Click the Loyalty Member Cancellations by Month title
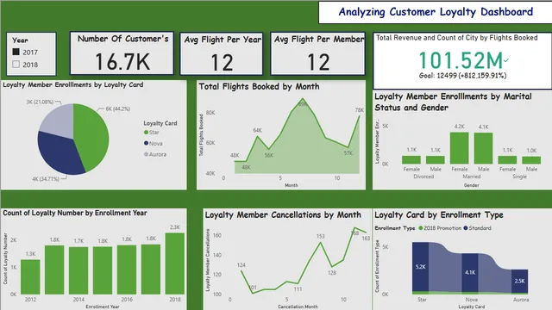This screenshot has height=310, width=552. 283,214
